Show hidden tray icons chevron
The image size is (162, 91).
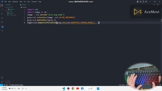(x=26, y=88)
